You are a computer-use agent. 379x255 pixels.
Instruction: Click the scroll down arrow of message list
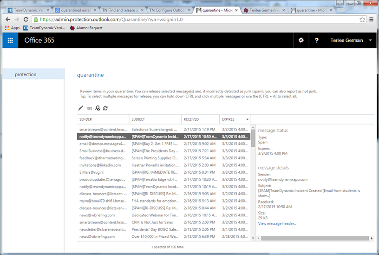coord(253,238)
